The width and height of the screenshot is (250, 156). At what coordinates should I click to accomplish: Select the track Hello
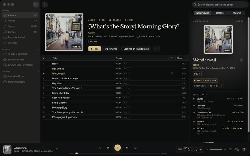[115, 64]
